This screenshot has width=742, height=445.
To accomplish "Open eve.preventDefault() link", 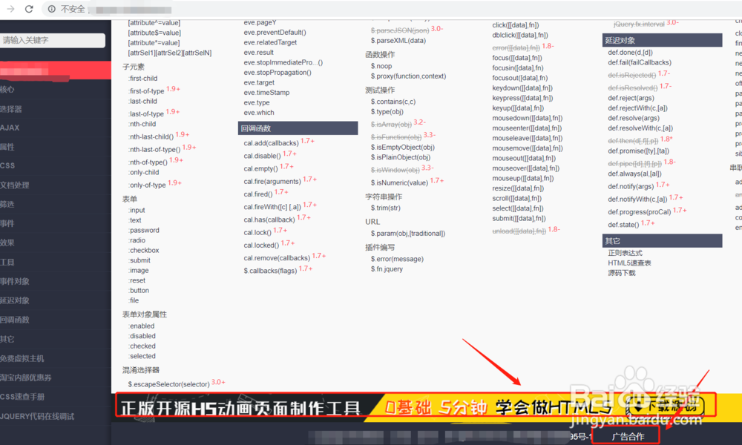I will coord(275,32).
